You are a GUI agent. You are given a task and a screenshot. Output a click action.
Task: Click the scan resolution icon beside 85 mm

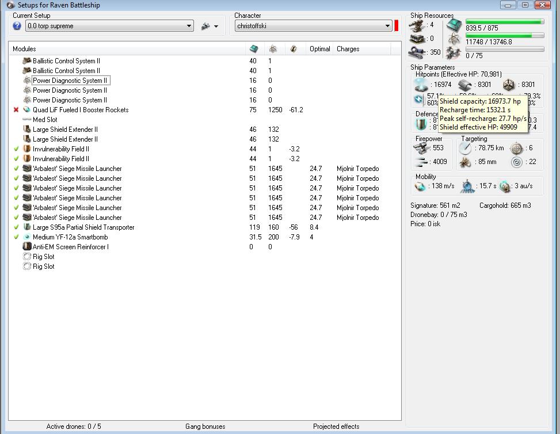coord(466,162)
